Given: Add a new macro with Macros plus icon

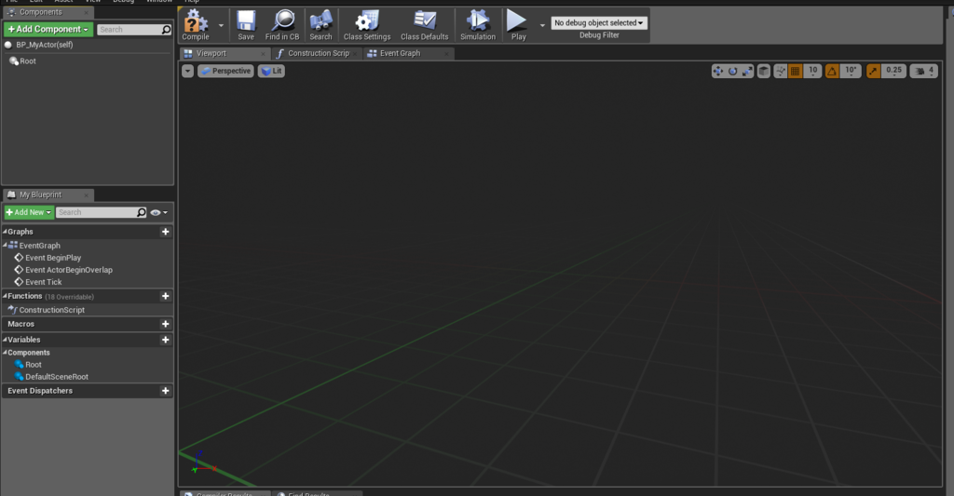Looking at the screenshot, I should pyautogui.click(x=166, y=324).
